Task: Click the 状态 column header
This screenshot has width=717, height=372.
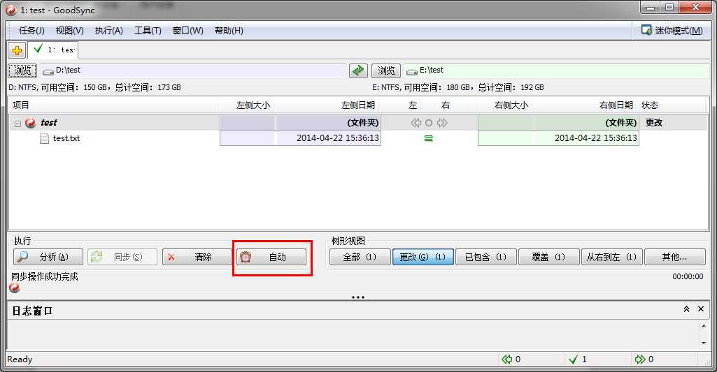Action: (x=672, y=105)
